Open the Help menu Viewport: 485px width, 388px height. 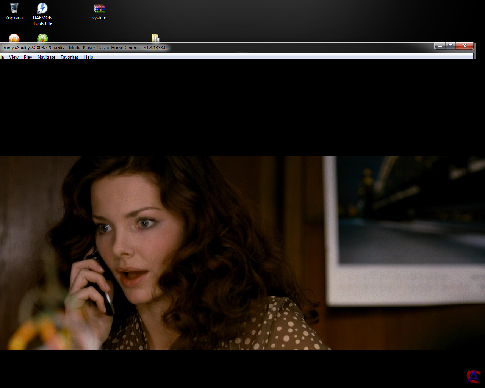(88, 57)
